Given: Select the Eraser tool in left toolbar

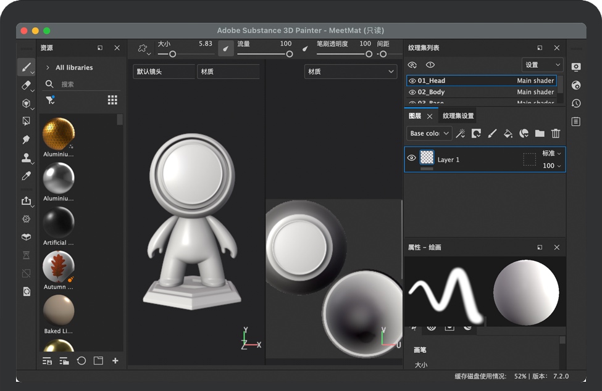Looking at the screenshot, I should (x=26, y=85).
